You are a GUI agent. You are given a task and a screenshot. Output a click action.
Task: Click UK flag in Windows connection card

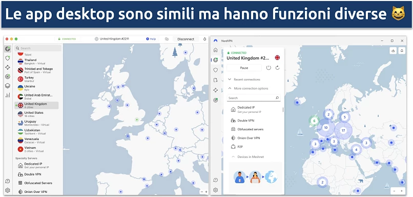click(x=277, y=57)
